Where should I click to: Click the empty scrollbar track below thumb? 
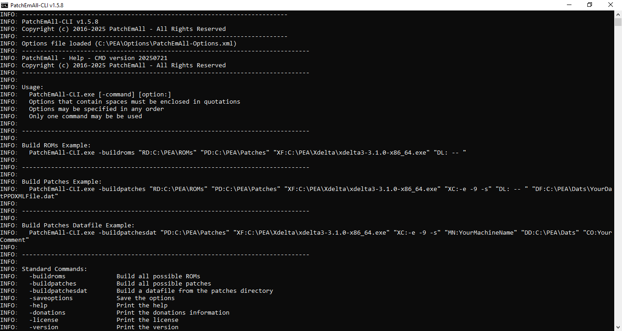(x=618, y=182)
